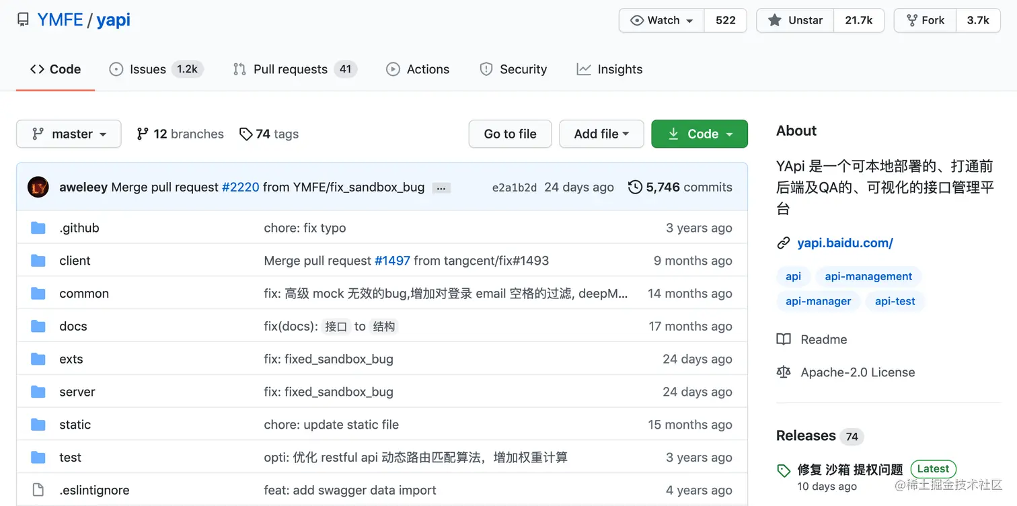Viewport: 1017px width, 506px height.
Task: Click the file icon for .eslintignore
Action: pos(38,491)
